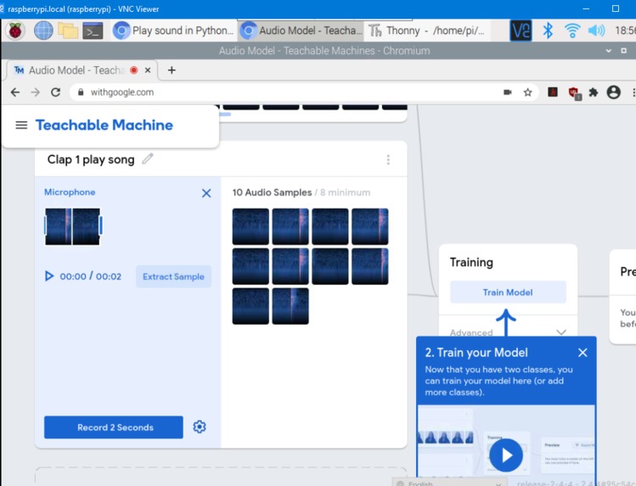636x486 pixels.
Task: Switch to Audio Model taskbar window
Action: pyautogui.click(x=300, y=31)
